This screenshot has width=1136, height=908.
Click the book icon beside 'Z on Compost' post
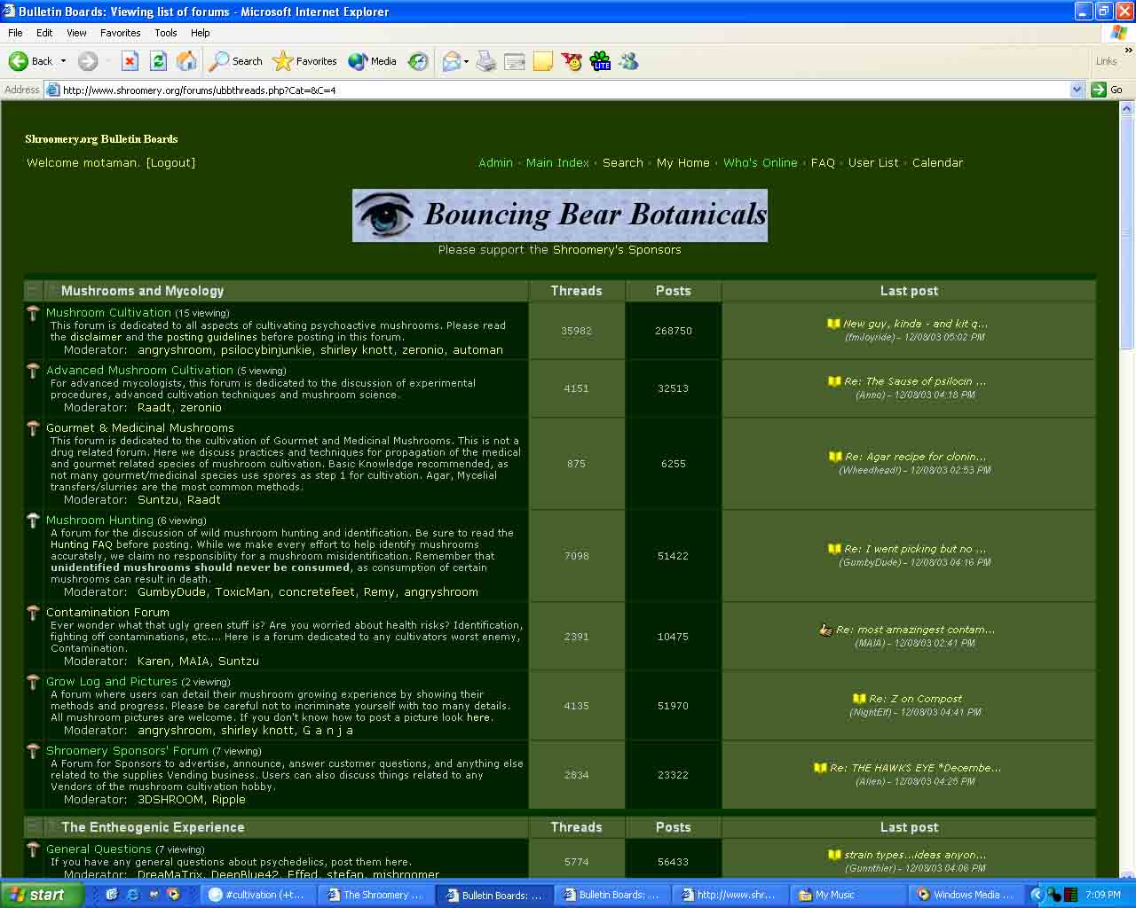coord(859,699)
